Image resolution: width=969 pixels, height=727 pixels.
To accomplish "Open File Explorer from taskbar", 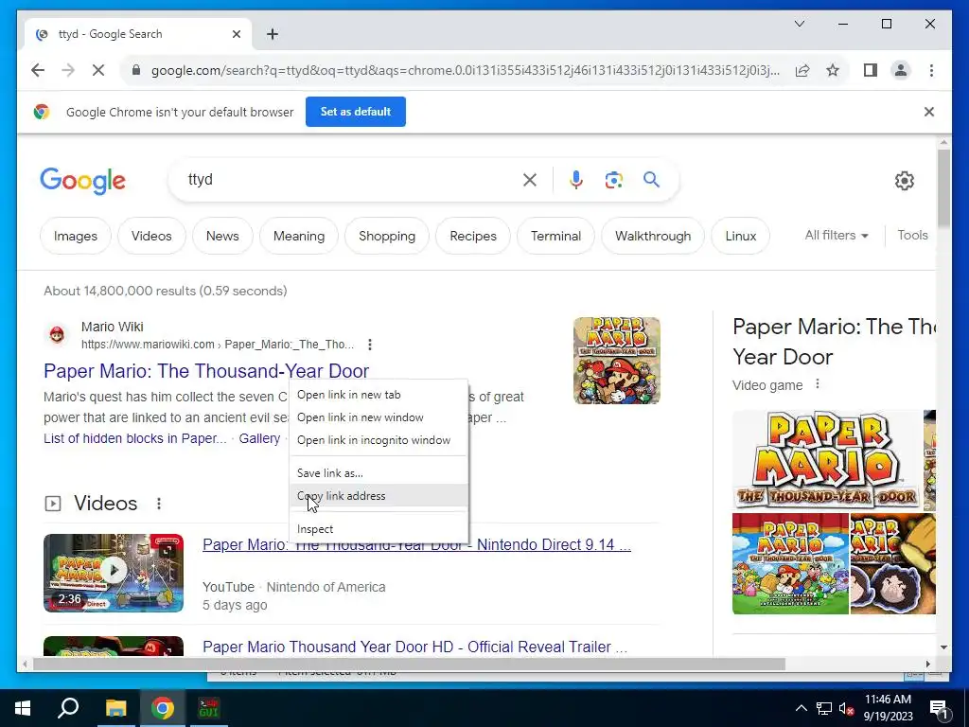I will 115,708.
